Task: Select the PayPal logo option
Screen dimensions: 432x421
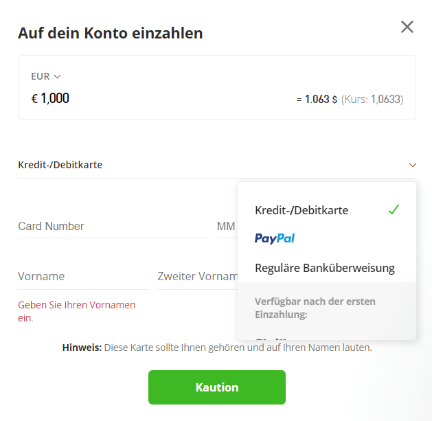Action: tap(275, 238)
